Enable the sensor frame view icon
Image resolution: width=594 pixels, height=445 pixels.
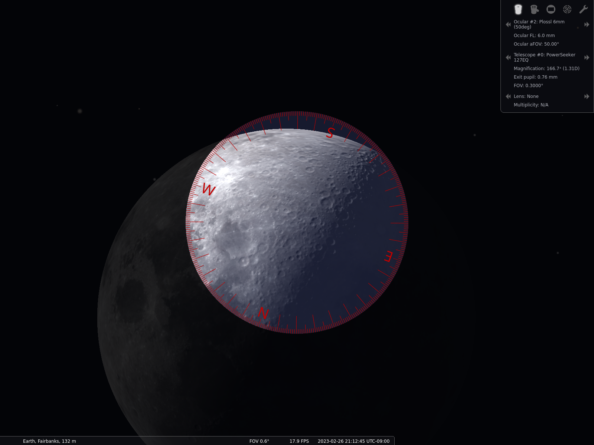tap(551, 9)
